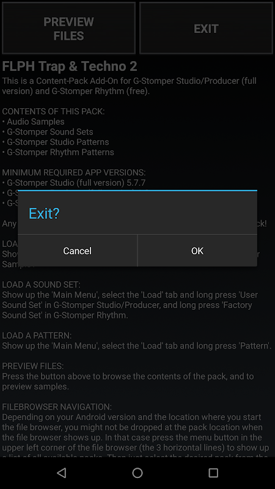Click the PREVIEW FILES button at top

[68, 28]
